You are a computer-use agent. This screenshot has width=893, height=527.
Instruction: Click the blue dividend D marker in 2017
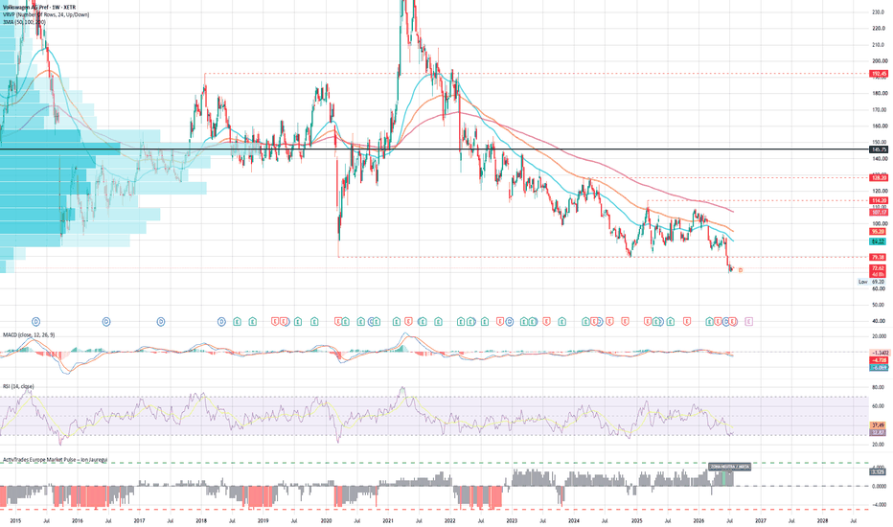[x=161, y=322]
